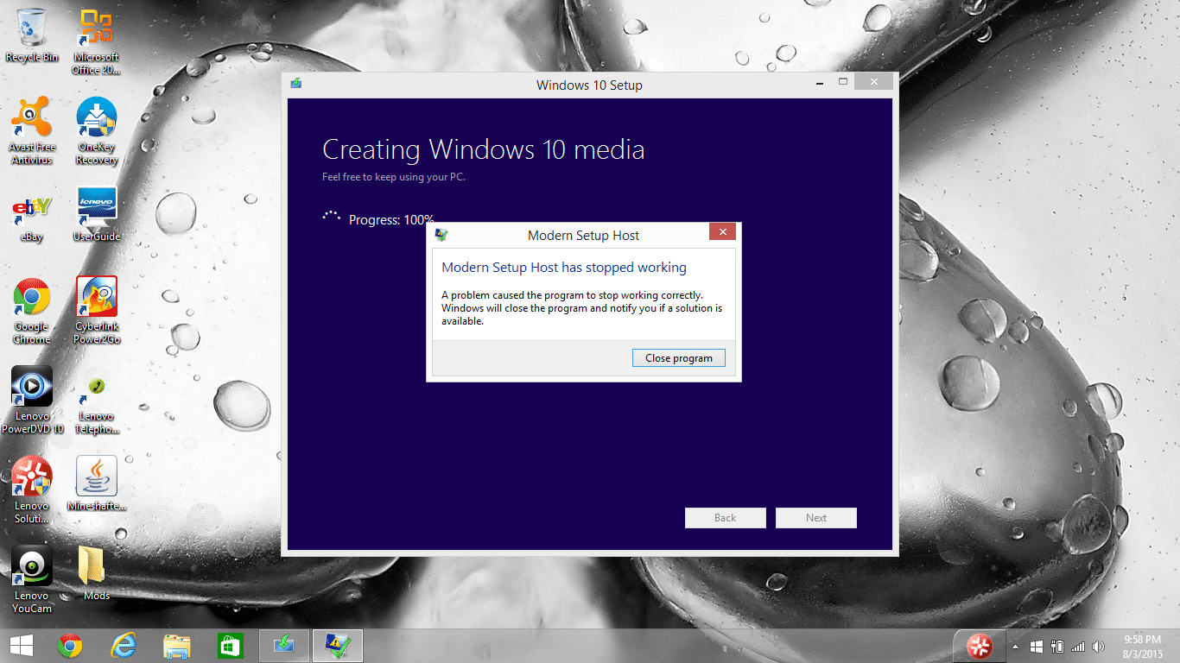Select the OneKey Recovery desktop icon
This screenshot has width=1180, height=663.
[x=96, y=131]
